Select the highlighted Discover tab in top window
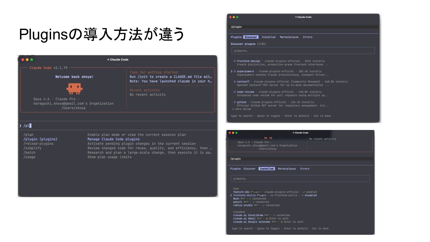Image resolution: width=430 pixels, height=242 pixels. coord(251,37)
